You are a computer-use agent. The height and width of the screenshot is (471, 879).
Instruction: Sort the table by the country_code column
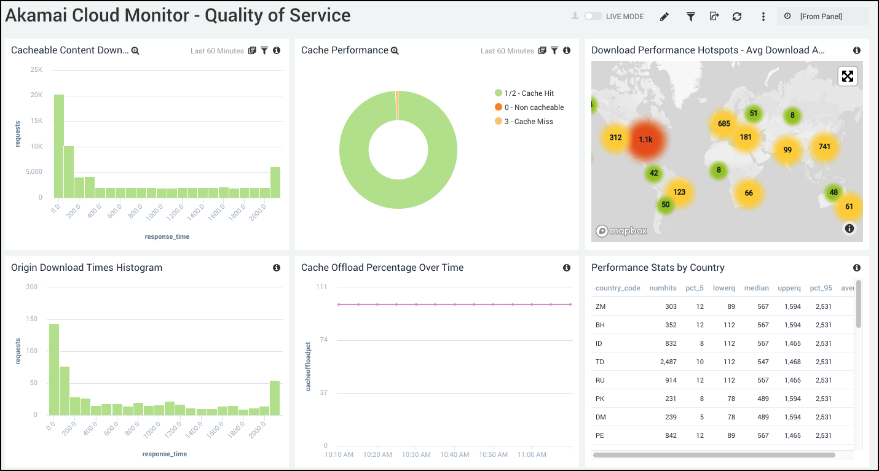(617, 288)
